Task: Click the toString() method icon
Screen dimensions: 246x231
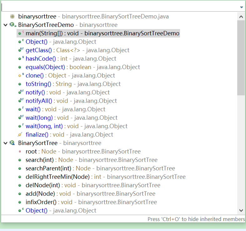Action: pyautogui.click(x=20, y=84)
